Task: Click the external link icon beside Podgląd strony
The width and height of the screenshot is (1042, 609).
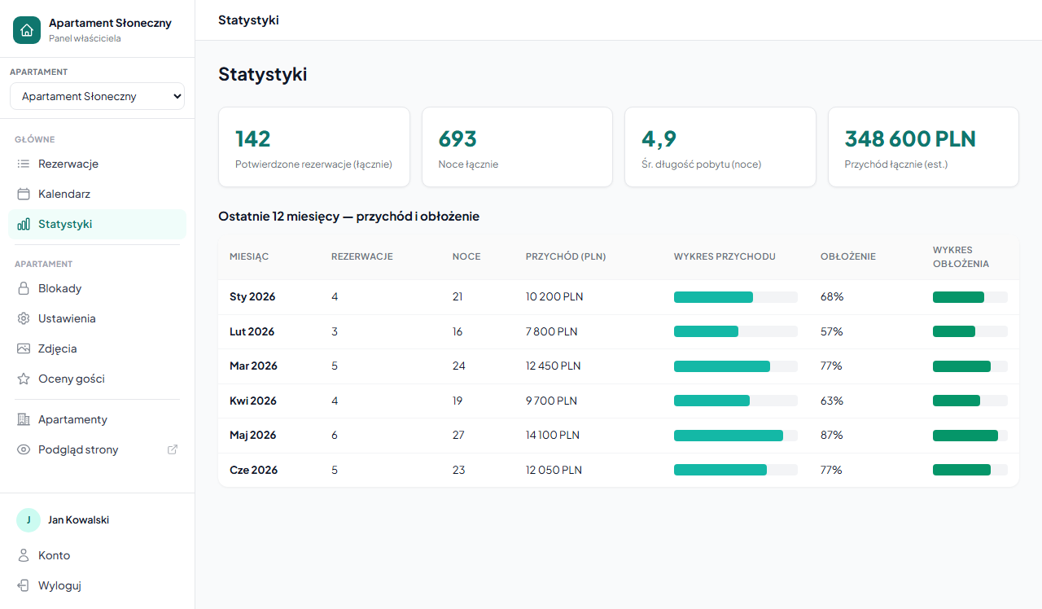Action: click(173, 449)
